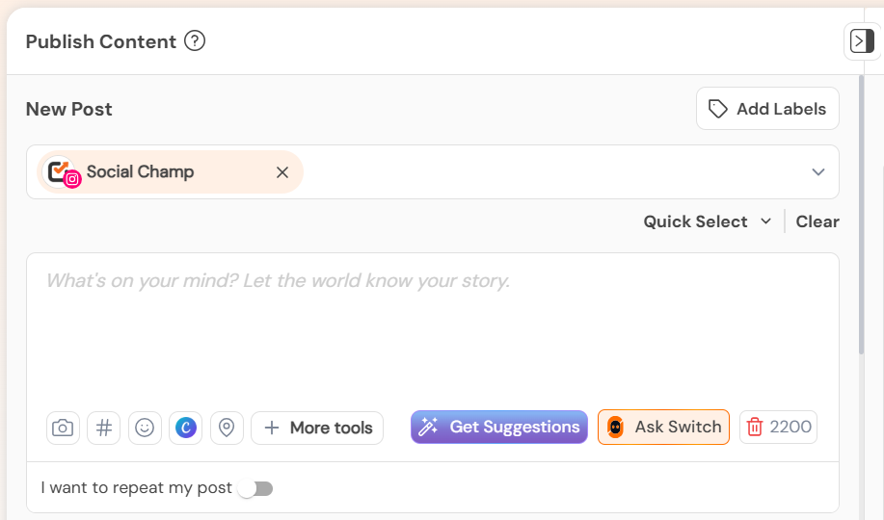Click the red trash delete icon
Image resolution: width=884 pixels, height=520 pixels.
point(754,427)
